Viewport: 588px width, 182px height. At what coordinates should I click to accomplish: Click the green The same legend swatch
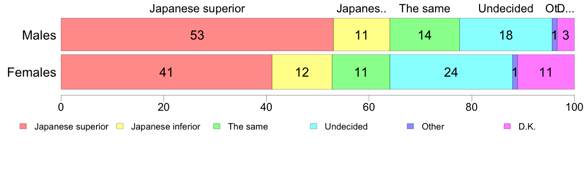pos(216,127)
